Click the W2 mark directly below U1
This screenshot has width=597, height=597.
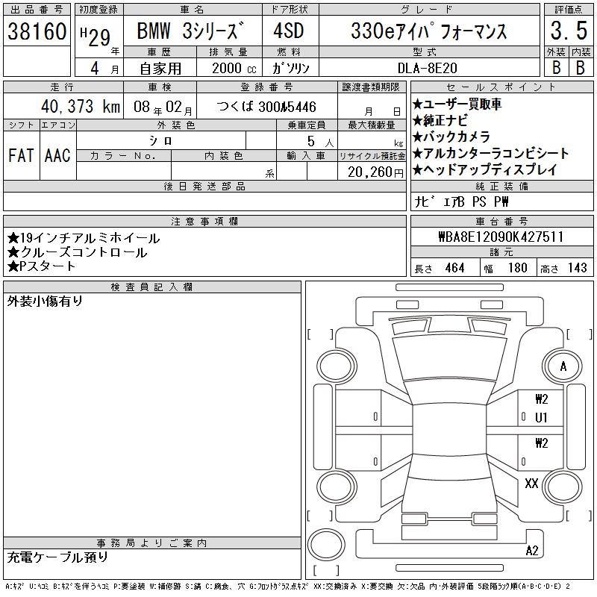[542, 443]
